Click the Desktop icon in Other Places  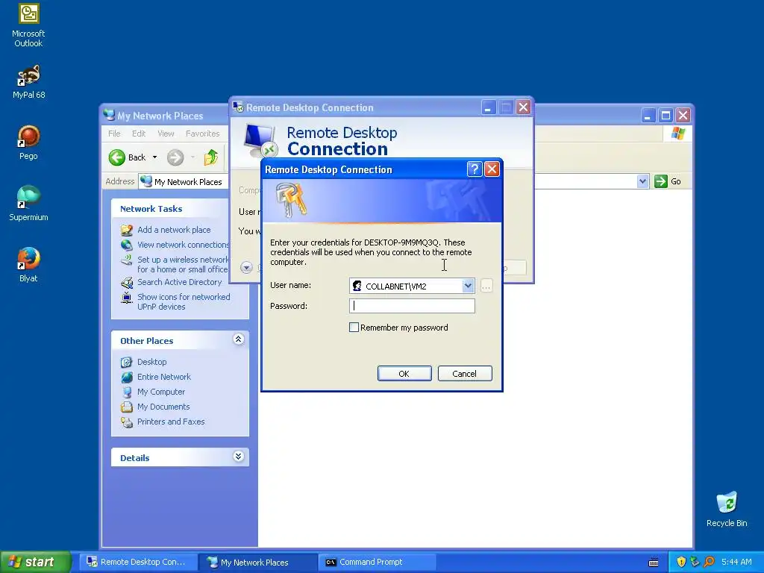click(127, 362)
